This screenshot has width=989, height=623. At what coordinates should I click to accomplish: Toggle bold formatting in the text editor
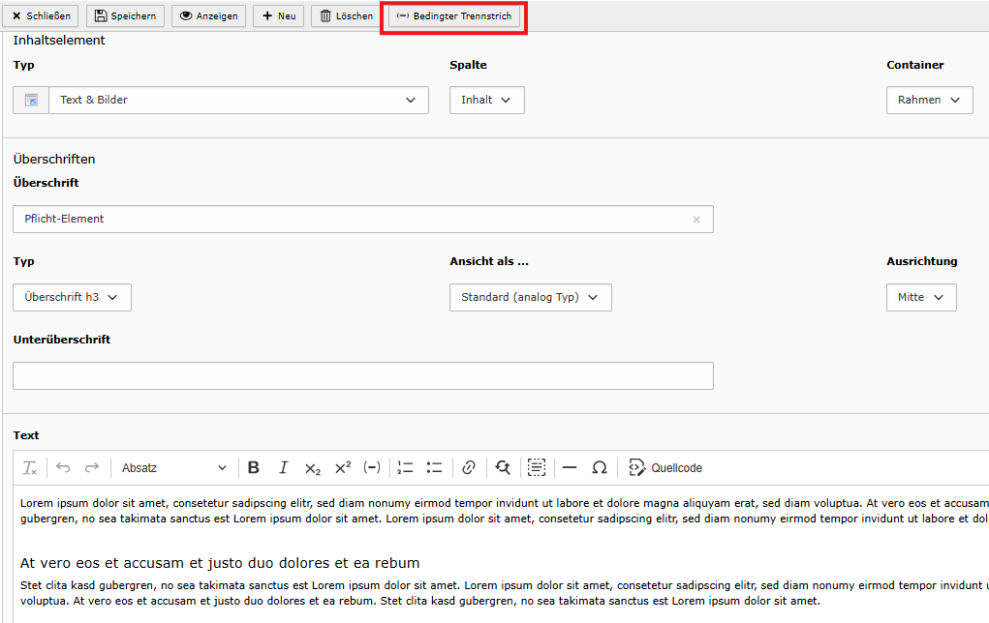click(x=254, y=468)
